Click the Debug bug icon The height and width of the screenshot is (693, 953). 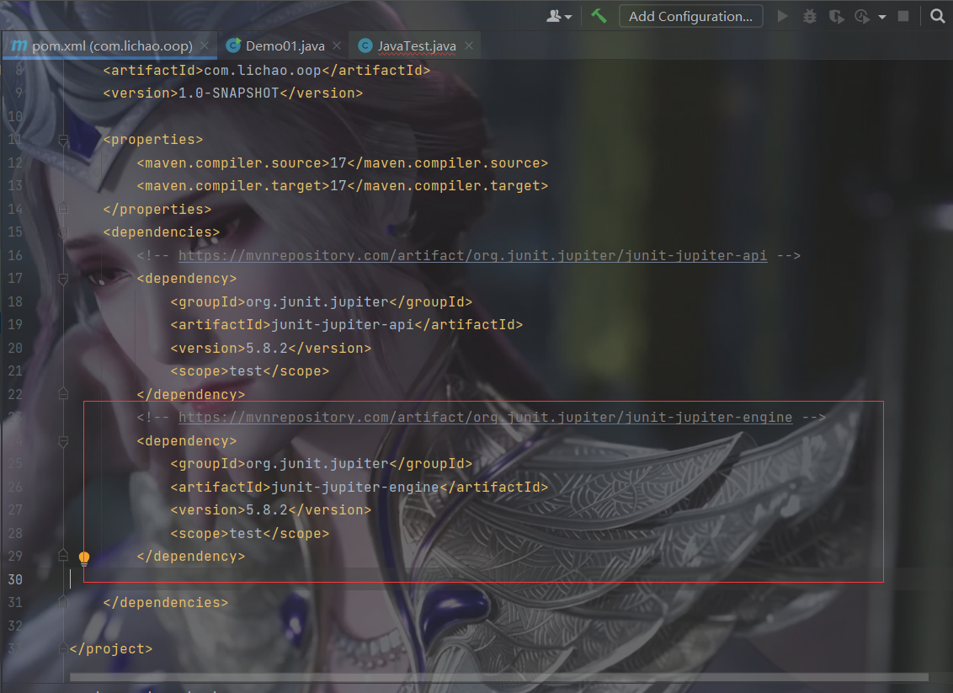pyautogui.click(x=810, y=16)
